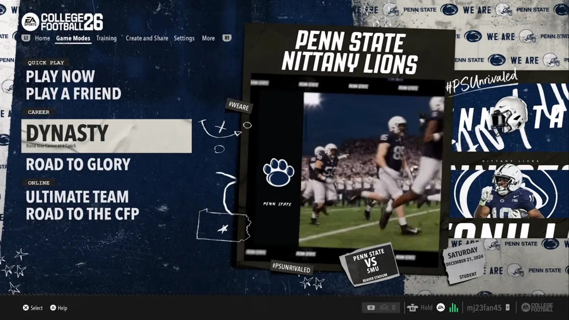Click the X button Select icon
The height and width of the screenshot is (320, 569).
pyautogui.click(x=26, y=308)
